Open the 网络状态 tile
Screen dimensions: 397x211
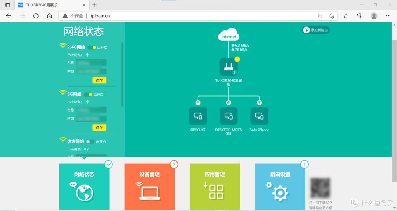pyautogui.click(x=84, y=186)
